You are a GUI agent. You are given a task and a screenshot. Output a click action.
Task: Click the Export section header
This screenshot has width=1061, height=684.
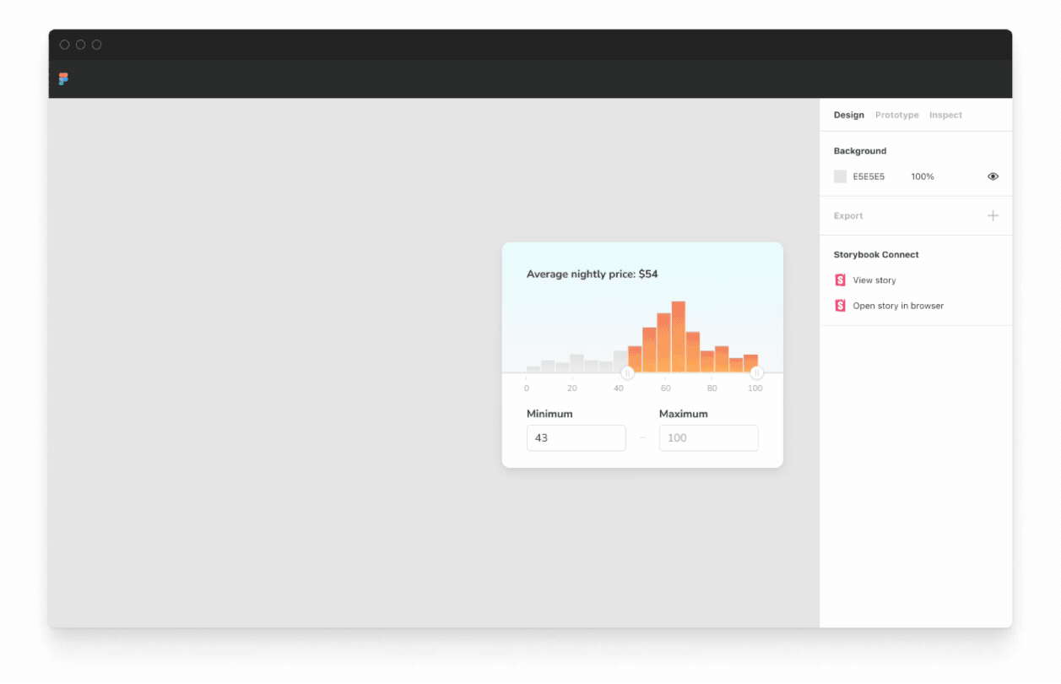point(847,215)
